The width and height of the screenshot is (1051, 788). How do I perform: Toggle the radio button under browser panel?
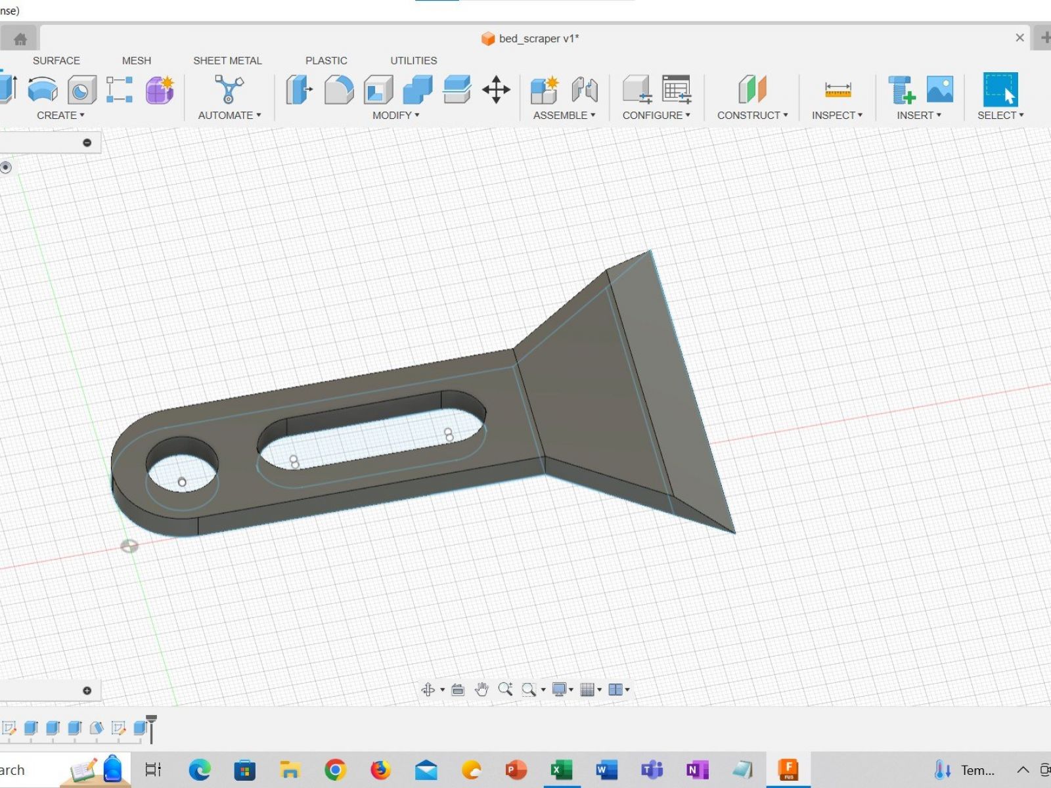(6, 167)
